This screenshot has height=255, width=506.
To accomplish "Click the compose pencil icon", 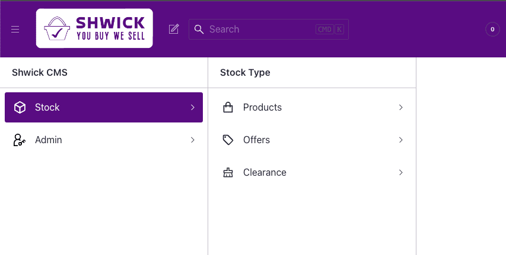I will click(174, 29).
